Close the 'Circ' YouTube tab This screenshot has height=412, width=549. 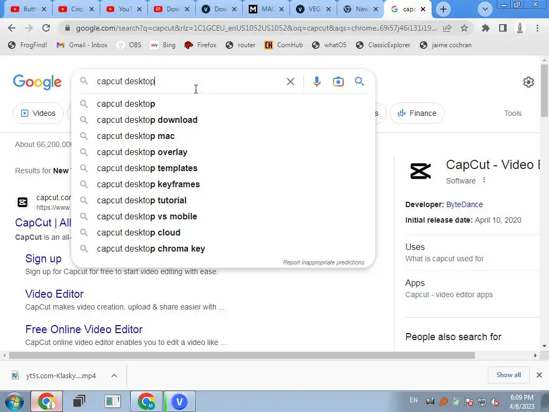point(92,9)
